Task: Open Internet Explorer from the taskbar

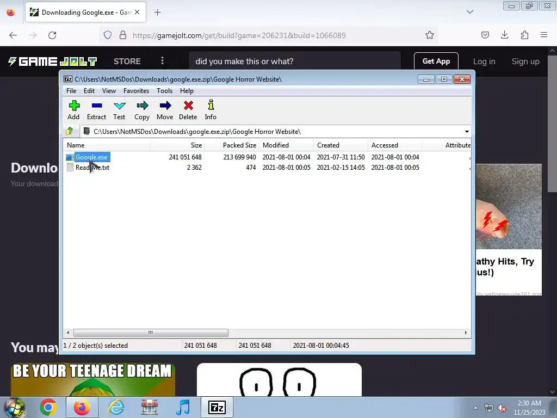Action: 116,407
